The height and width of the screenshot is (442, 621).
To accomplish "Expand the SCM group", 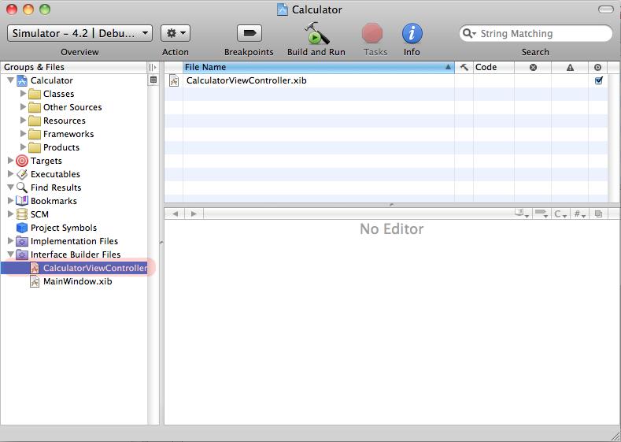I will click(x=11, y=214).
